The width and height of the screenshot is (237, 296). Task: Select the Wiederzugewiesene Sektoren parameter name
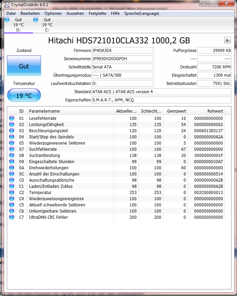tap(57, 143)
